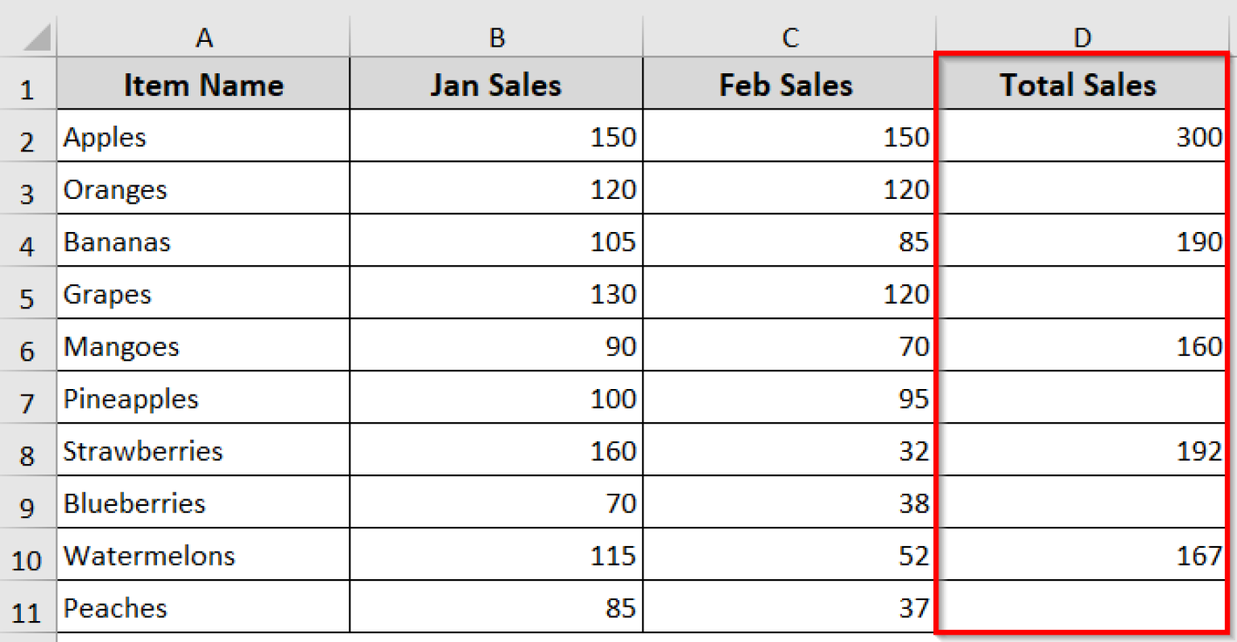Click the Item Name header cell

click(204, 84)
